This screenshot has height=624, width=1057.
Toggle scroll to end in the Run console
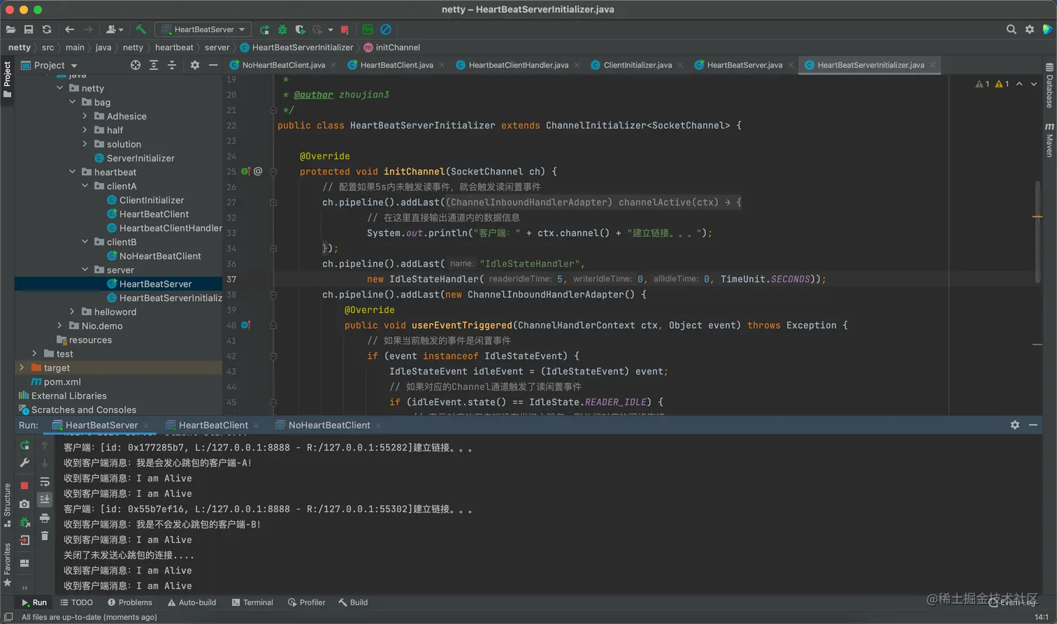click(45, 499)
